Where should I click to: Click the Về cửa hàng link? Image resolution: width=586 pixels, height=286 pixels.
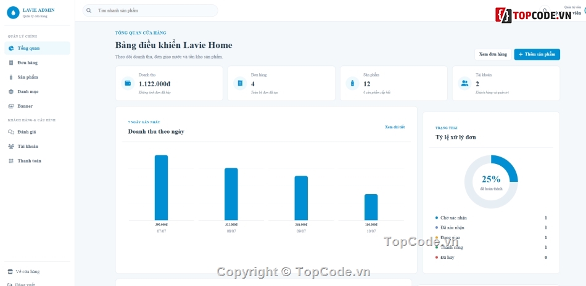28,271
